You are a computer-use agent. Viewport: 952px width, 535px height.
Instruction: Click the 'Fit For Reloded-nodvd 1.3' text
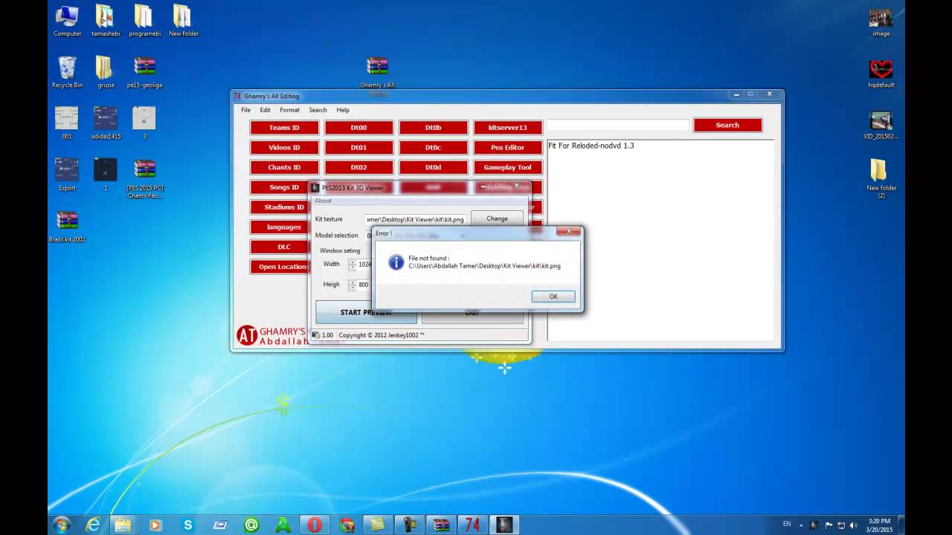(591, 146)
